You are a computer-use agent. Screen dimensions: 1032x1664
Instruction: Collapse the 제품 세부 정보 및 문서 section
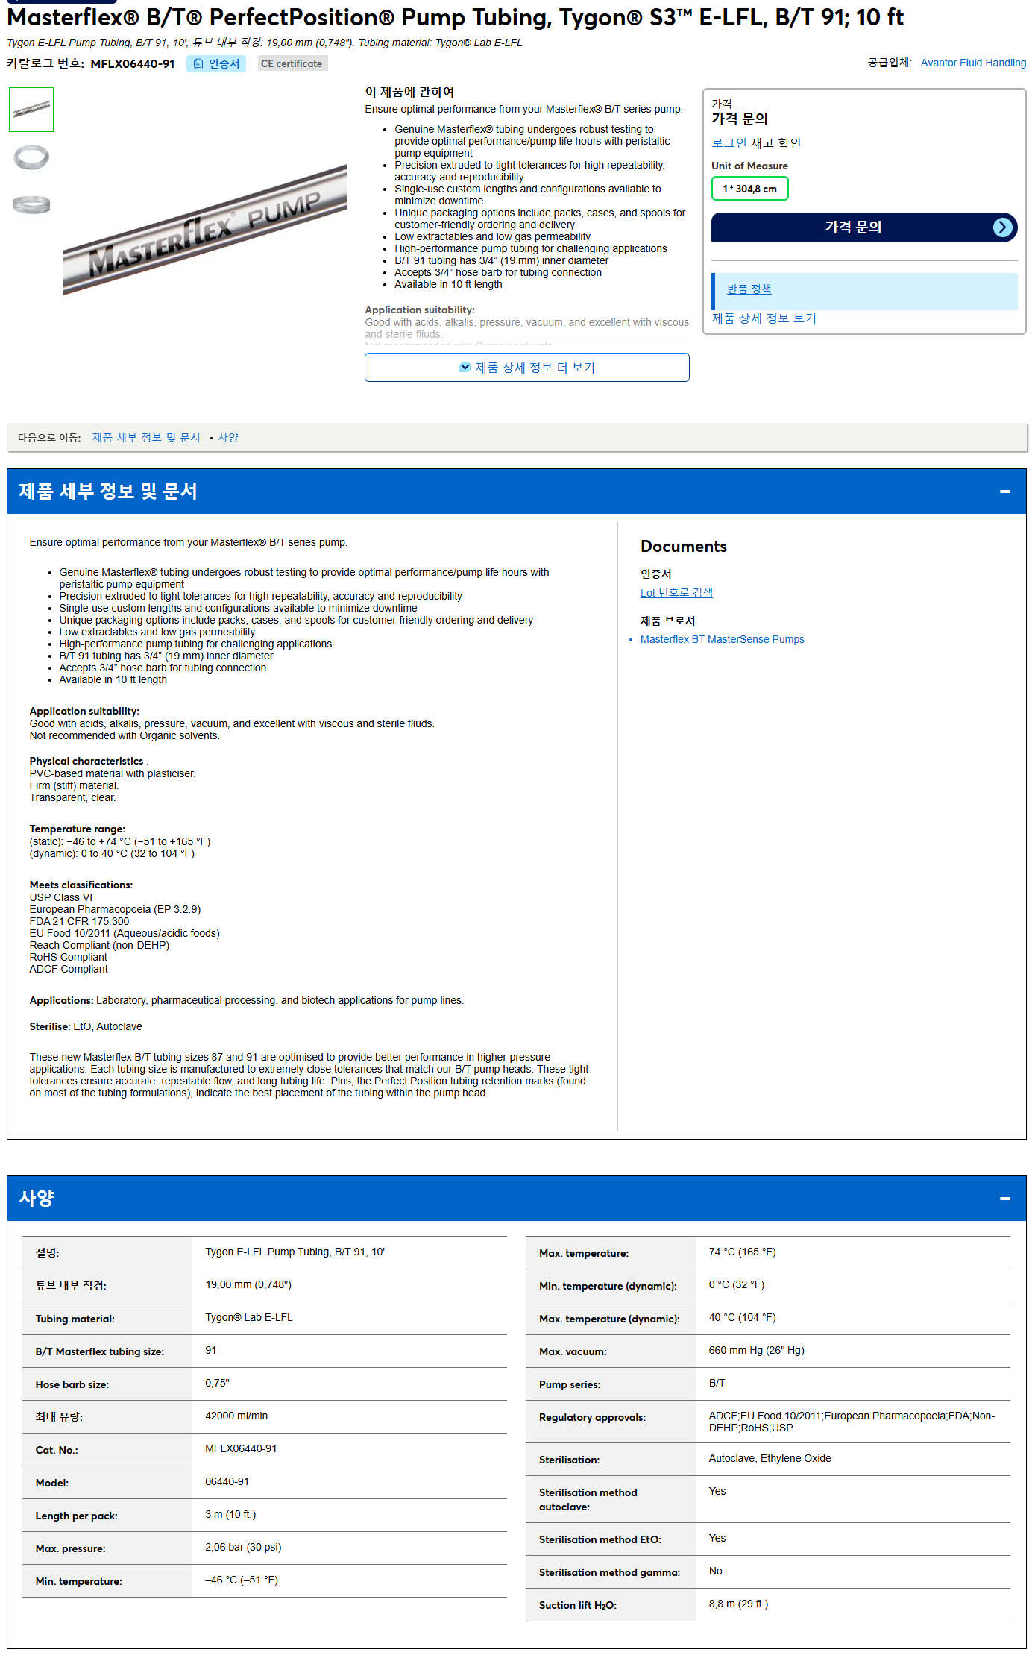click(1004, 492)
